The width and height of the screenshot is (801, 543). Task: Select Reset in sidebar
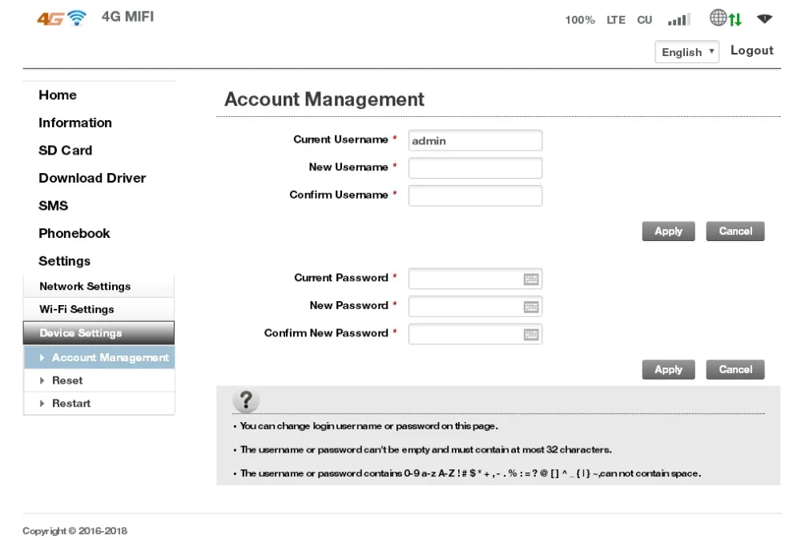tap(99, 380)
